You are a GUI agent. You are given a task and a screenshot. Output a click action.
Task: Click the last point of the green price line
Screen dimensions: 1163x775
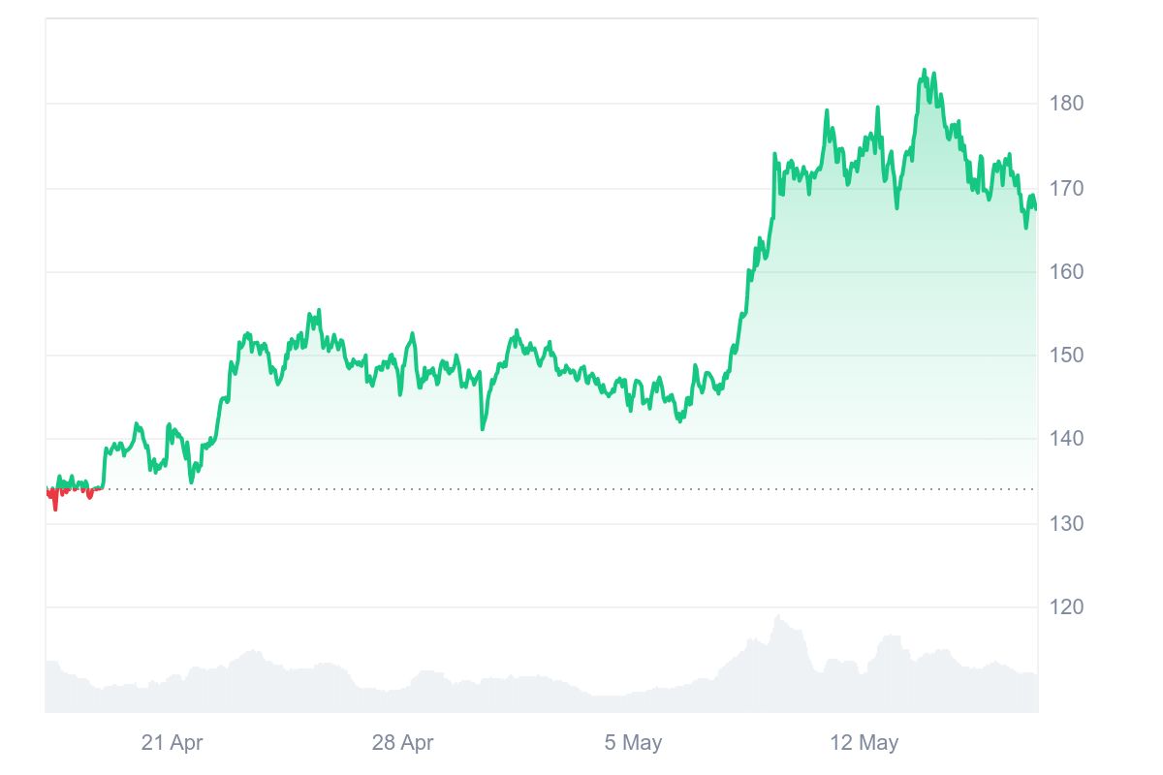click(1035, 207)
